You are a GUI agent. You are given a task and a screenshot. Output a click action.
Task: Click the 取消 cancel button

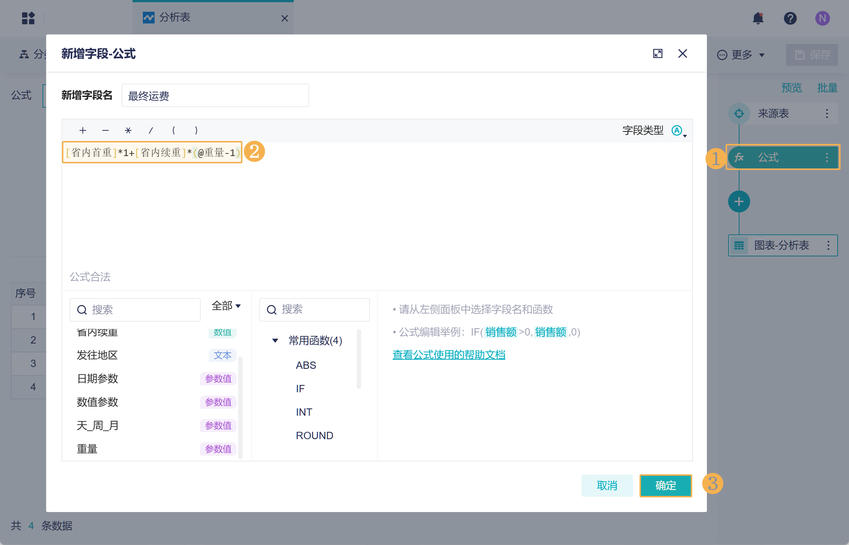[x=607, y=485]
